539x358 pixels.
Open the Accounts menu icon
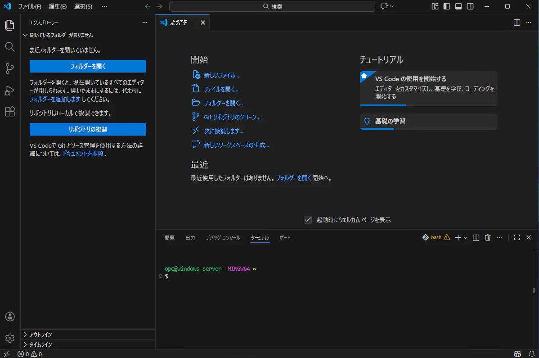(10, 317)
